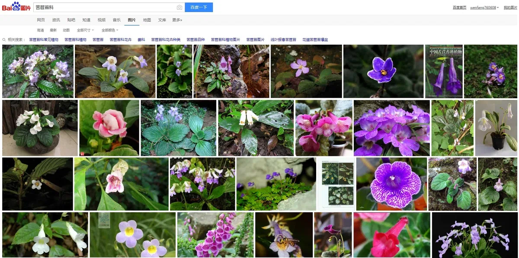
Task: Enable the 高清 image filter
Action: tap(40, 30)
